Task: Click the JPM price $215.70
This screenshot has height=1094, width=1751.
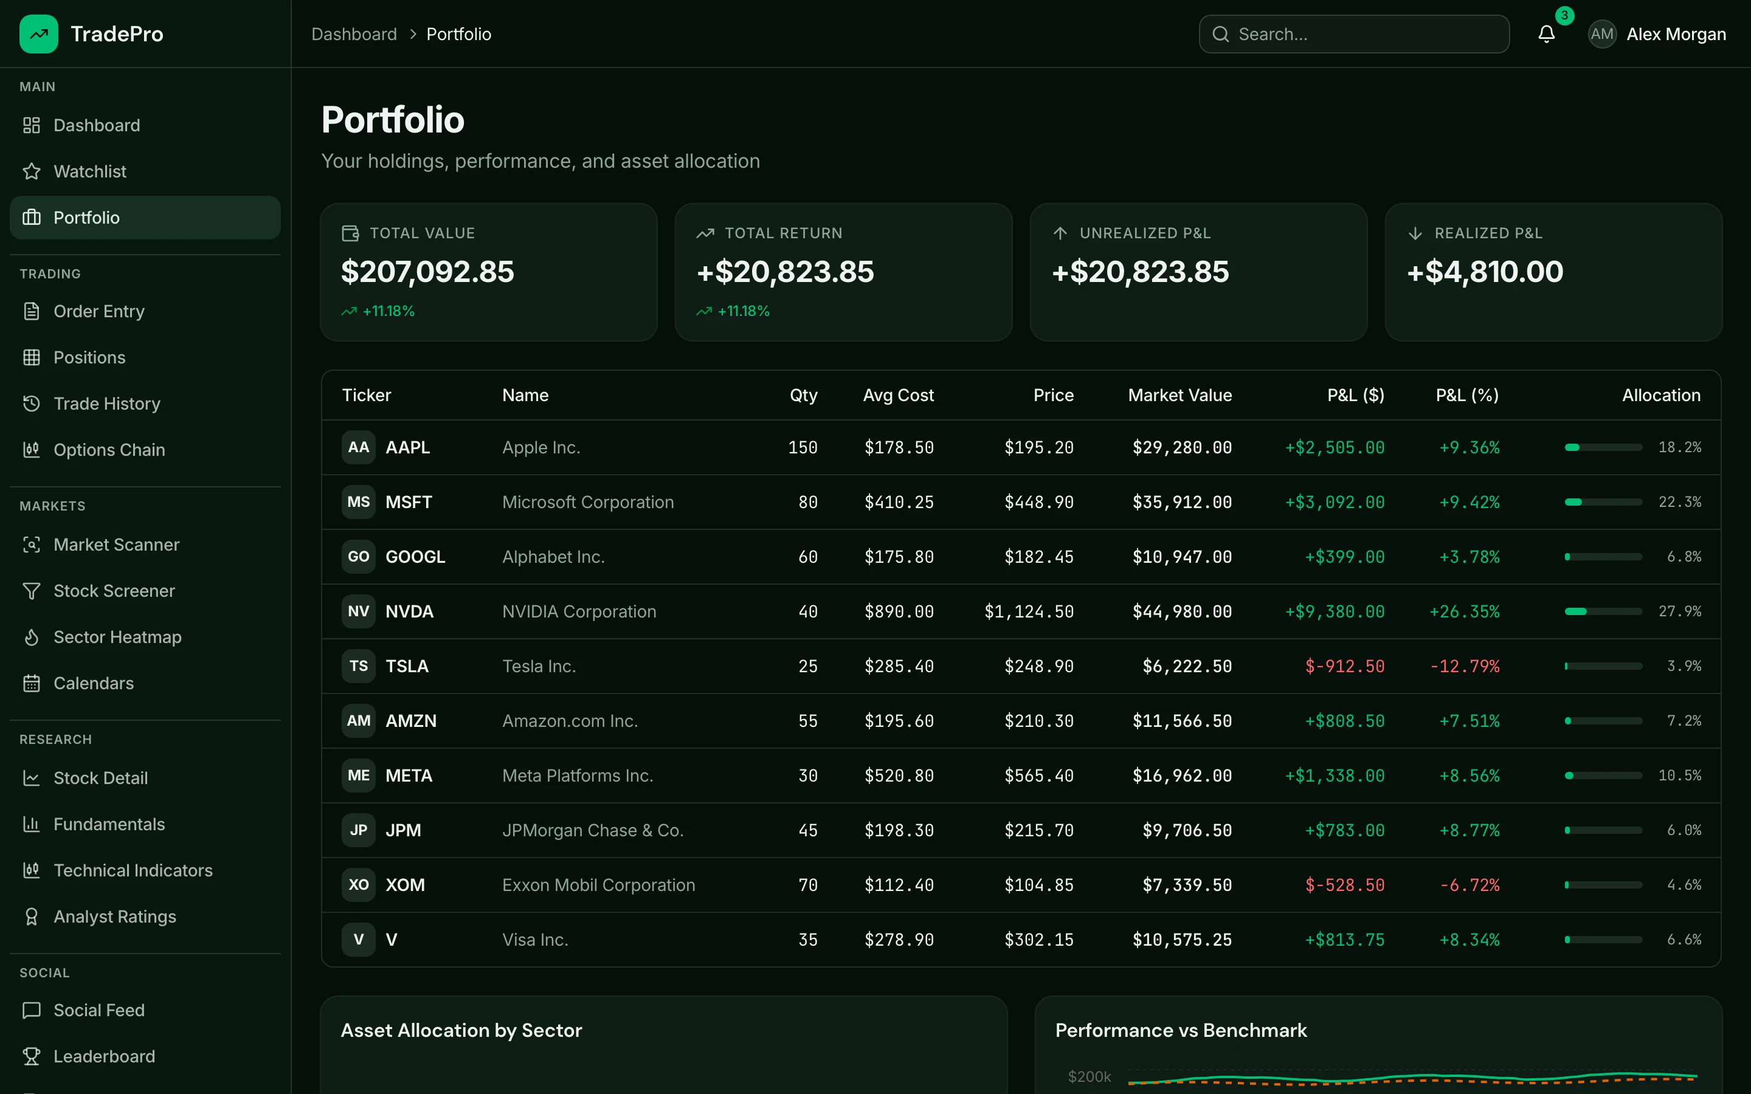Action: tap(1038, 831)
